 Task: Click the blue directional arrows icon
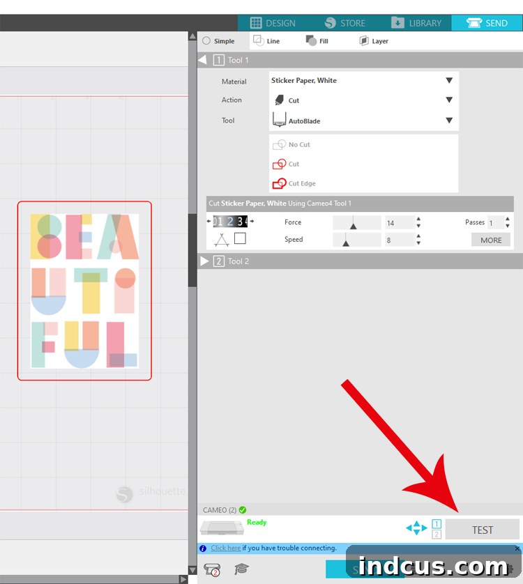point(416,528)
